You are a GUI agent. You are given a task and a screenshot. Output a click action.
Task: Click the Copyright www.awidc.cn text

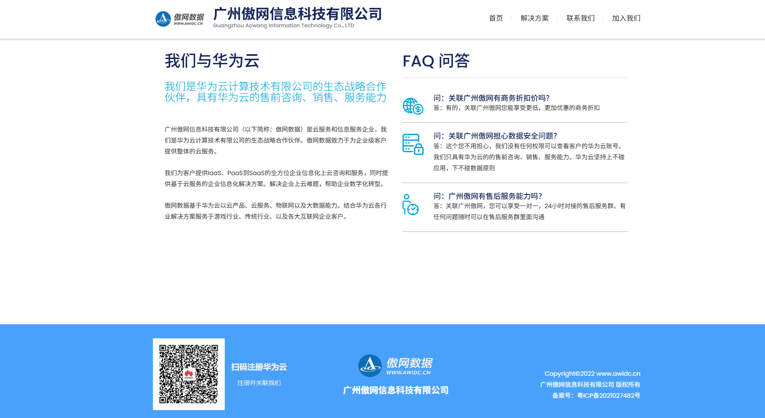(x=592, y=374)
